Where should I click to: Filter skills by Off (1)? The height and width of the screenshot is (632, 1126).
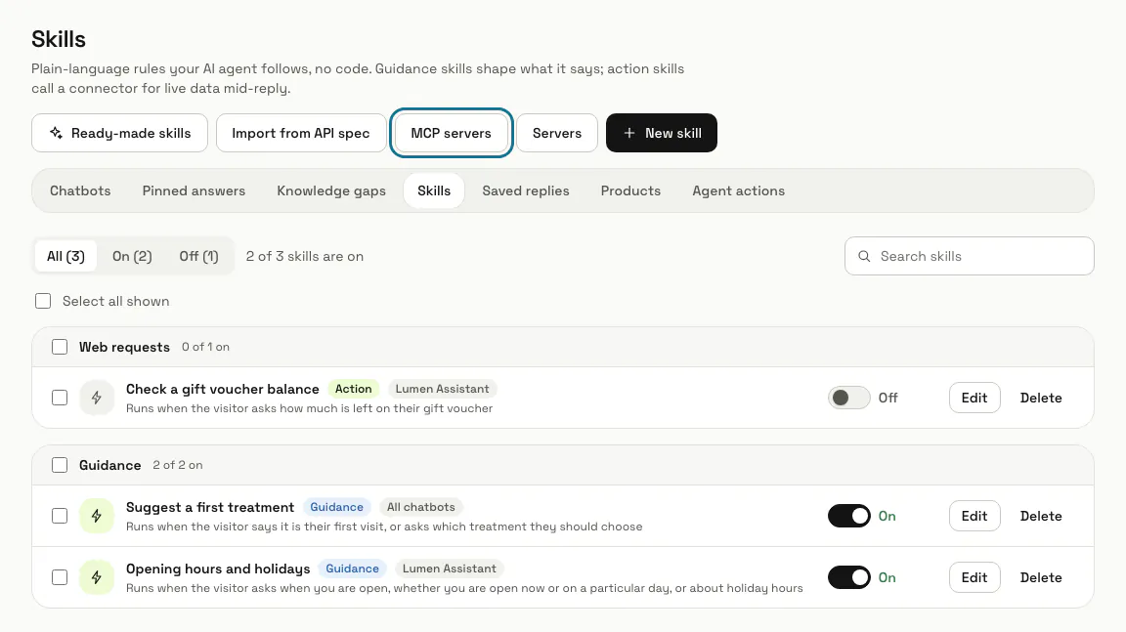199,256
